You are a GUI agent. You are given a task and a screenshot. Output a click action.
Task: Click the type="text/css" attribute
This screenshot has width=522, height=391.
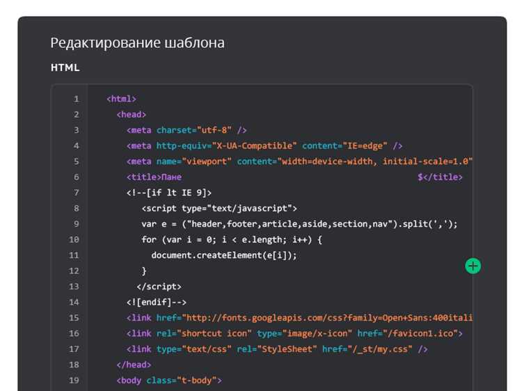pyautogui.click(x=193, y=349)
